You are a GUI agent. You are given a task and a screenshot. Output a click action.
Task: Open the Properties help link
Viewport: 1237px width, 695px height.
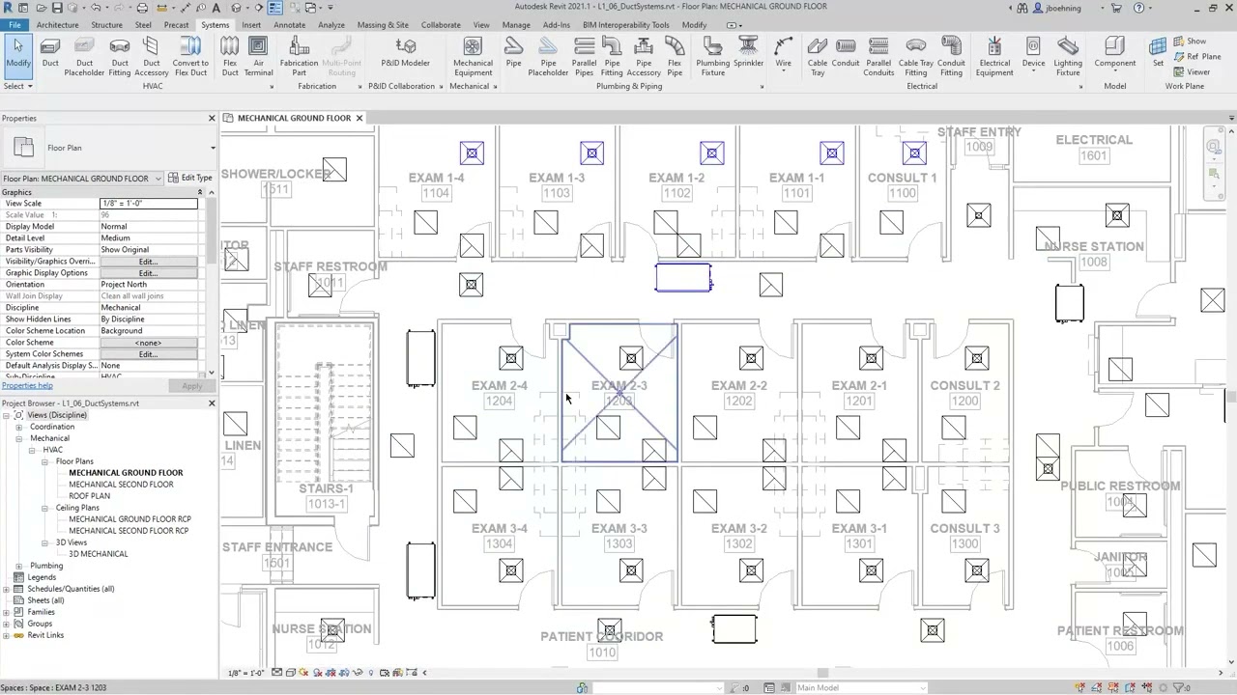point(27,386)
